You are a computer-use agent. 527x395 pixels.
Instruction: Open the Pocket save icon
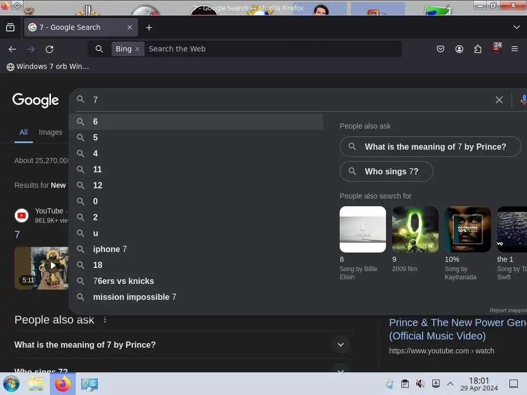click(x=441, y=49)
